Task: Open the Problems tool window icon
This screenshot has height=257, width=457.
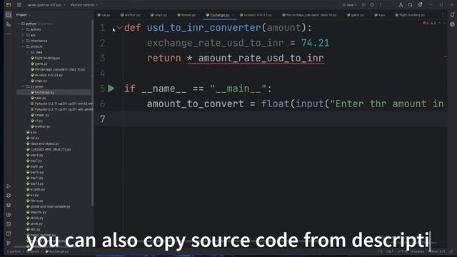Action: coord(9,233)
